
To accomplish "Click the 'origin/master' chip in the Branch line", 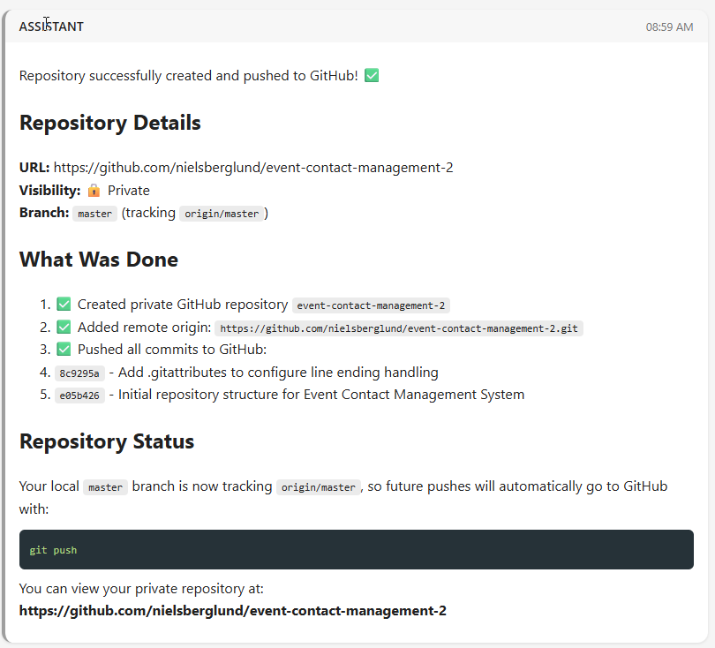I will [x=222, y=214].
